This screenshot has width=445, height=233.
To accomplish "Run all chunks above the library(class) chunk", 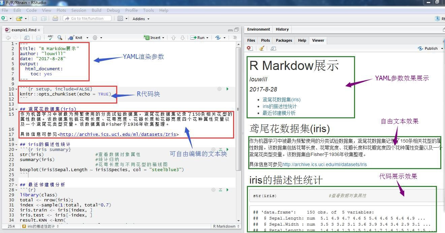I will point(221,190).
